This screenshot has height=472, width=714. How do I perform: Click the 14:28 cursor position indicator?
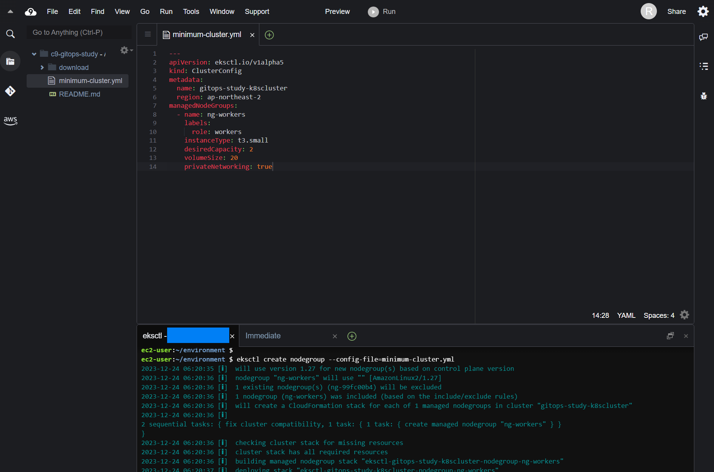coord(600,316)
